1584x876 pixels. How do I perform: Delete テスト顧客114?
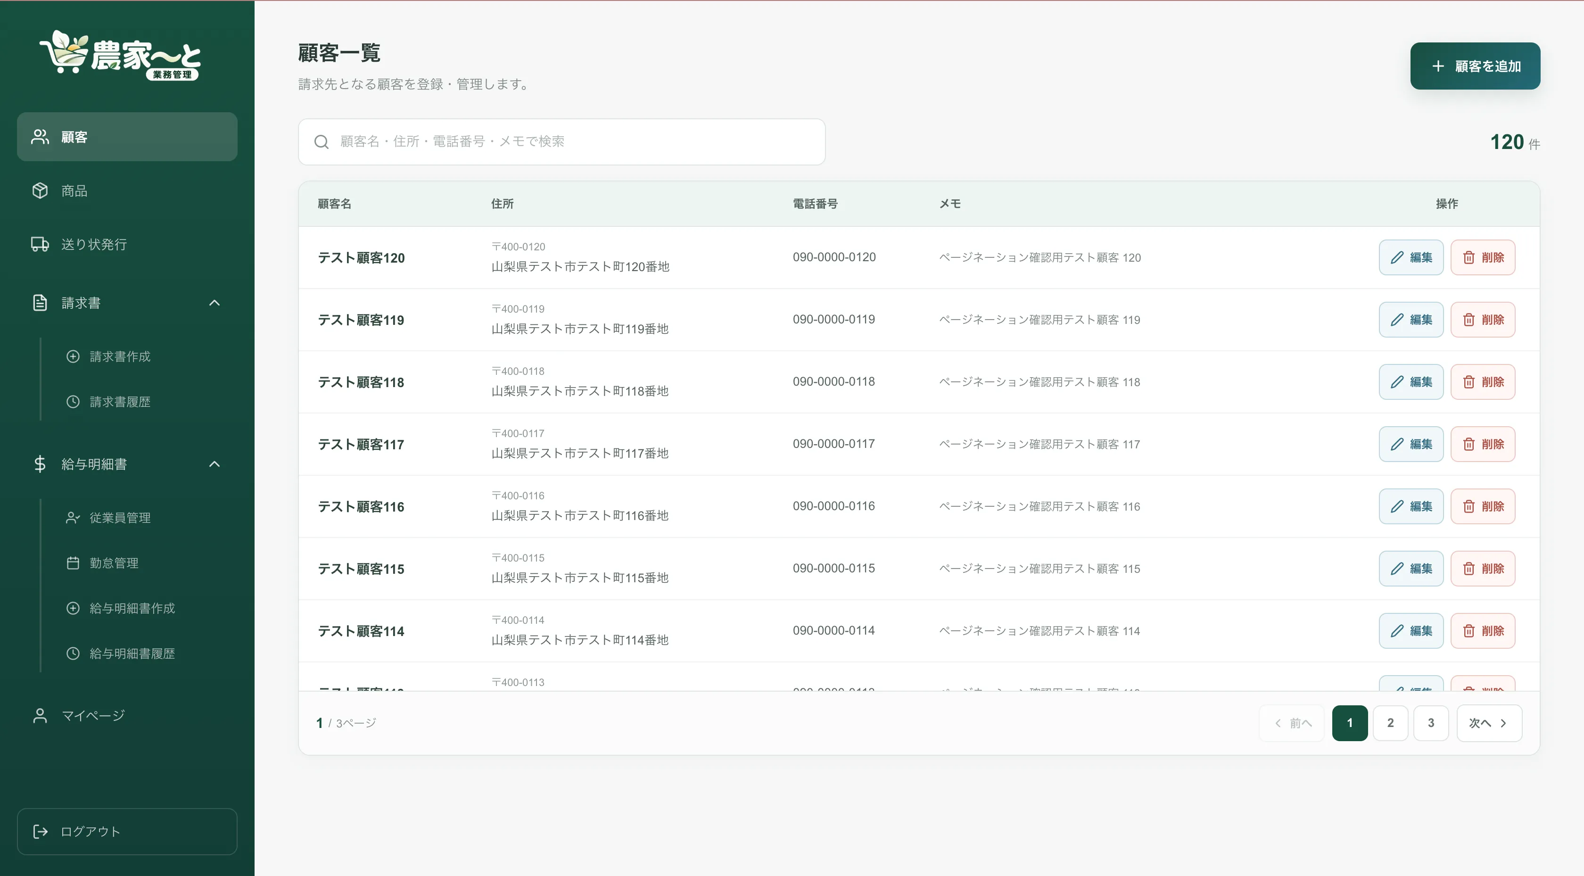[1483, 630]
